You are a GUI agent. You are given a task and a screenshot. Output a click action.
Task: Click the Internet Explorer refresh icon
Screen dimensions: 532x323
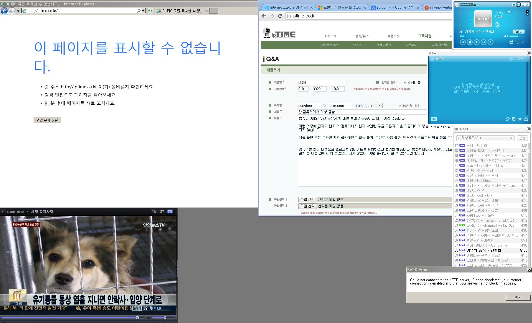[x=150, y=11]
